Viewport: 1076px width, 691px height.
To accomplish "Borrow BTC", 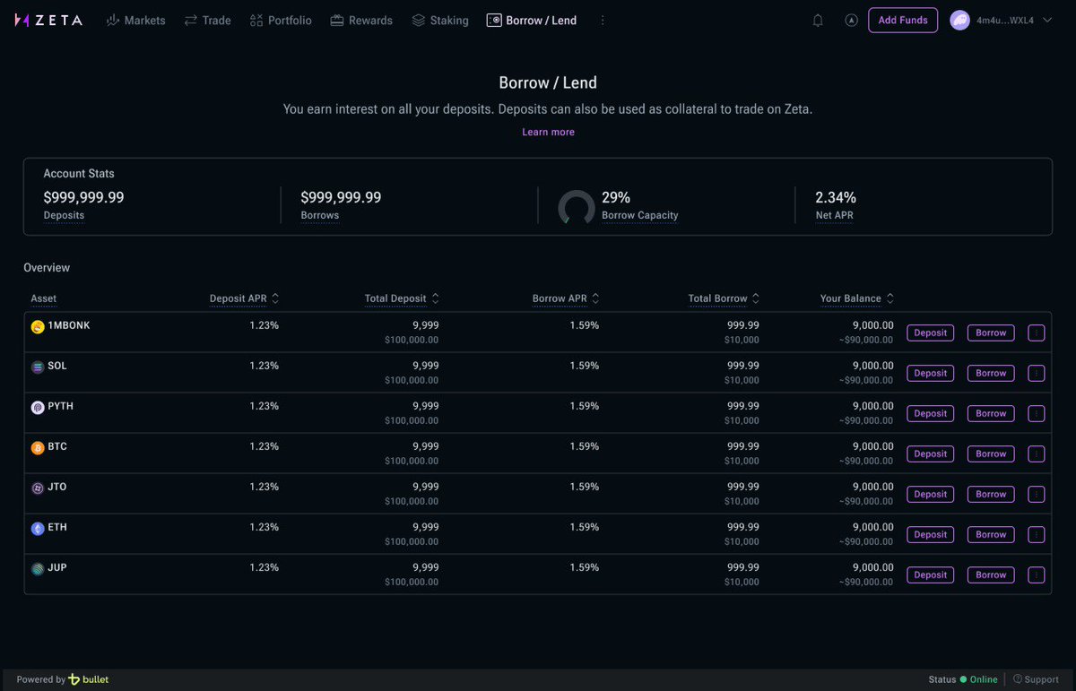I will 991,453.
